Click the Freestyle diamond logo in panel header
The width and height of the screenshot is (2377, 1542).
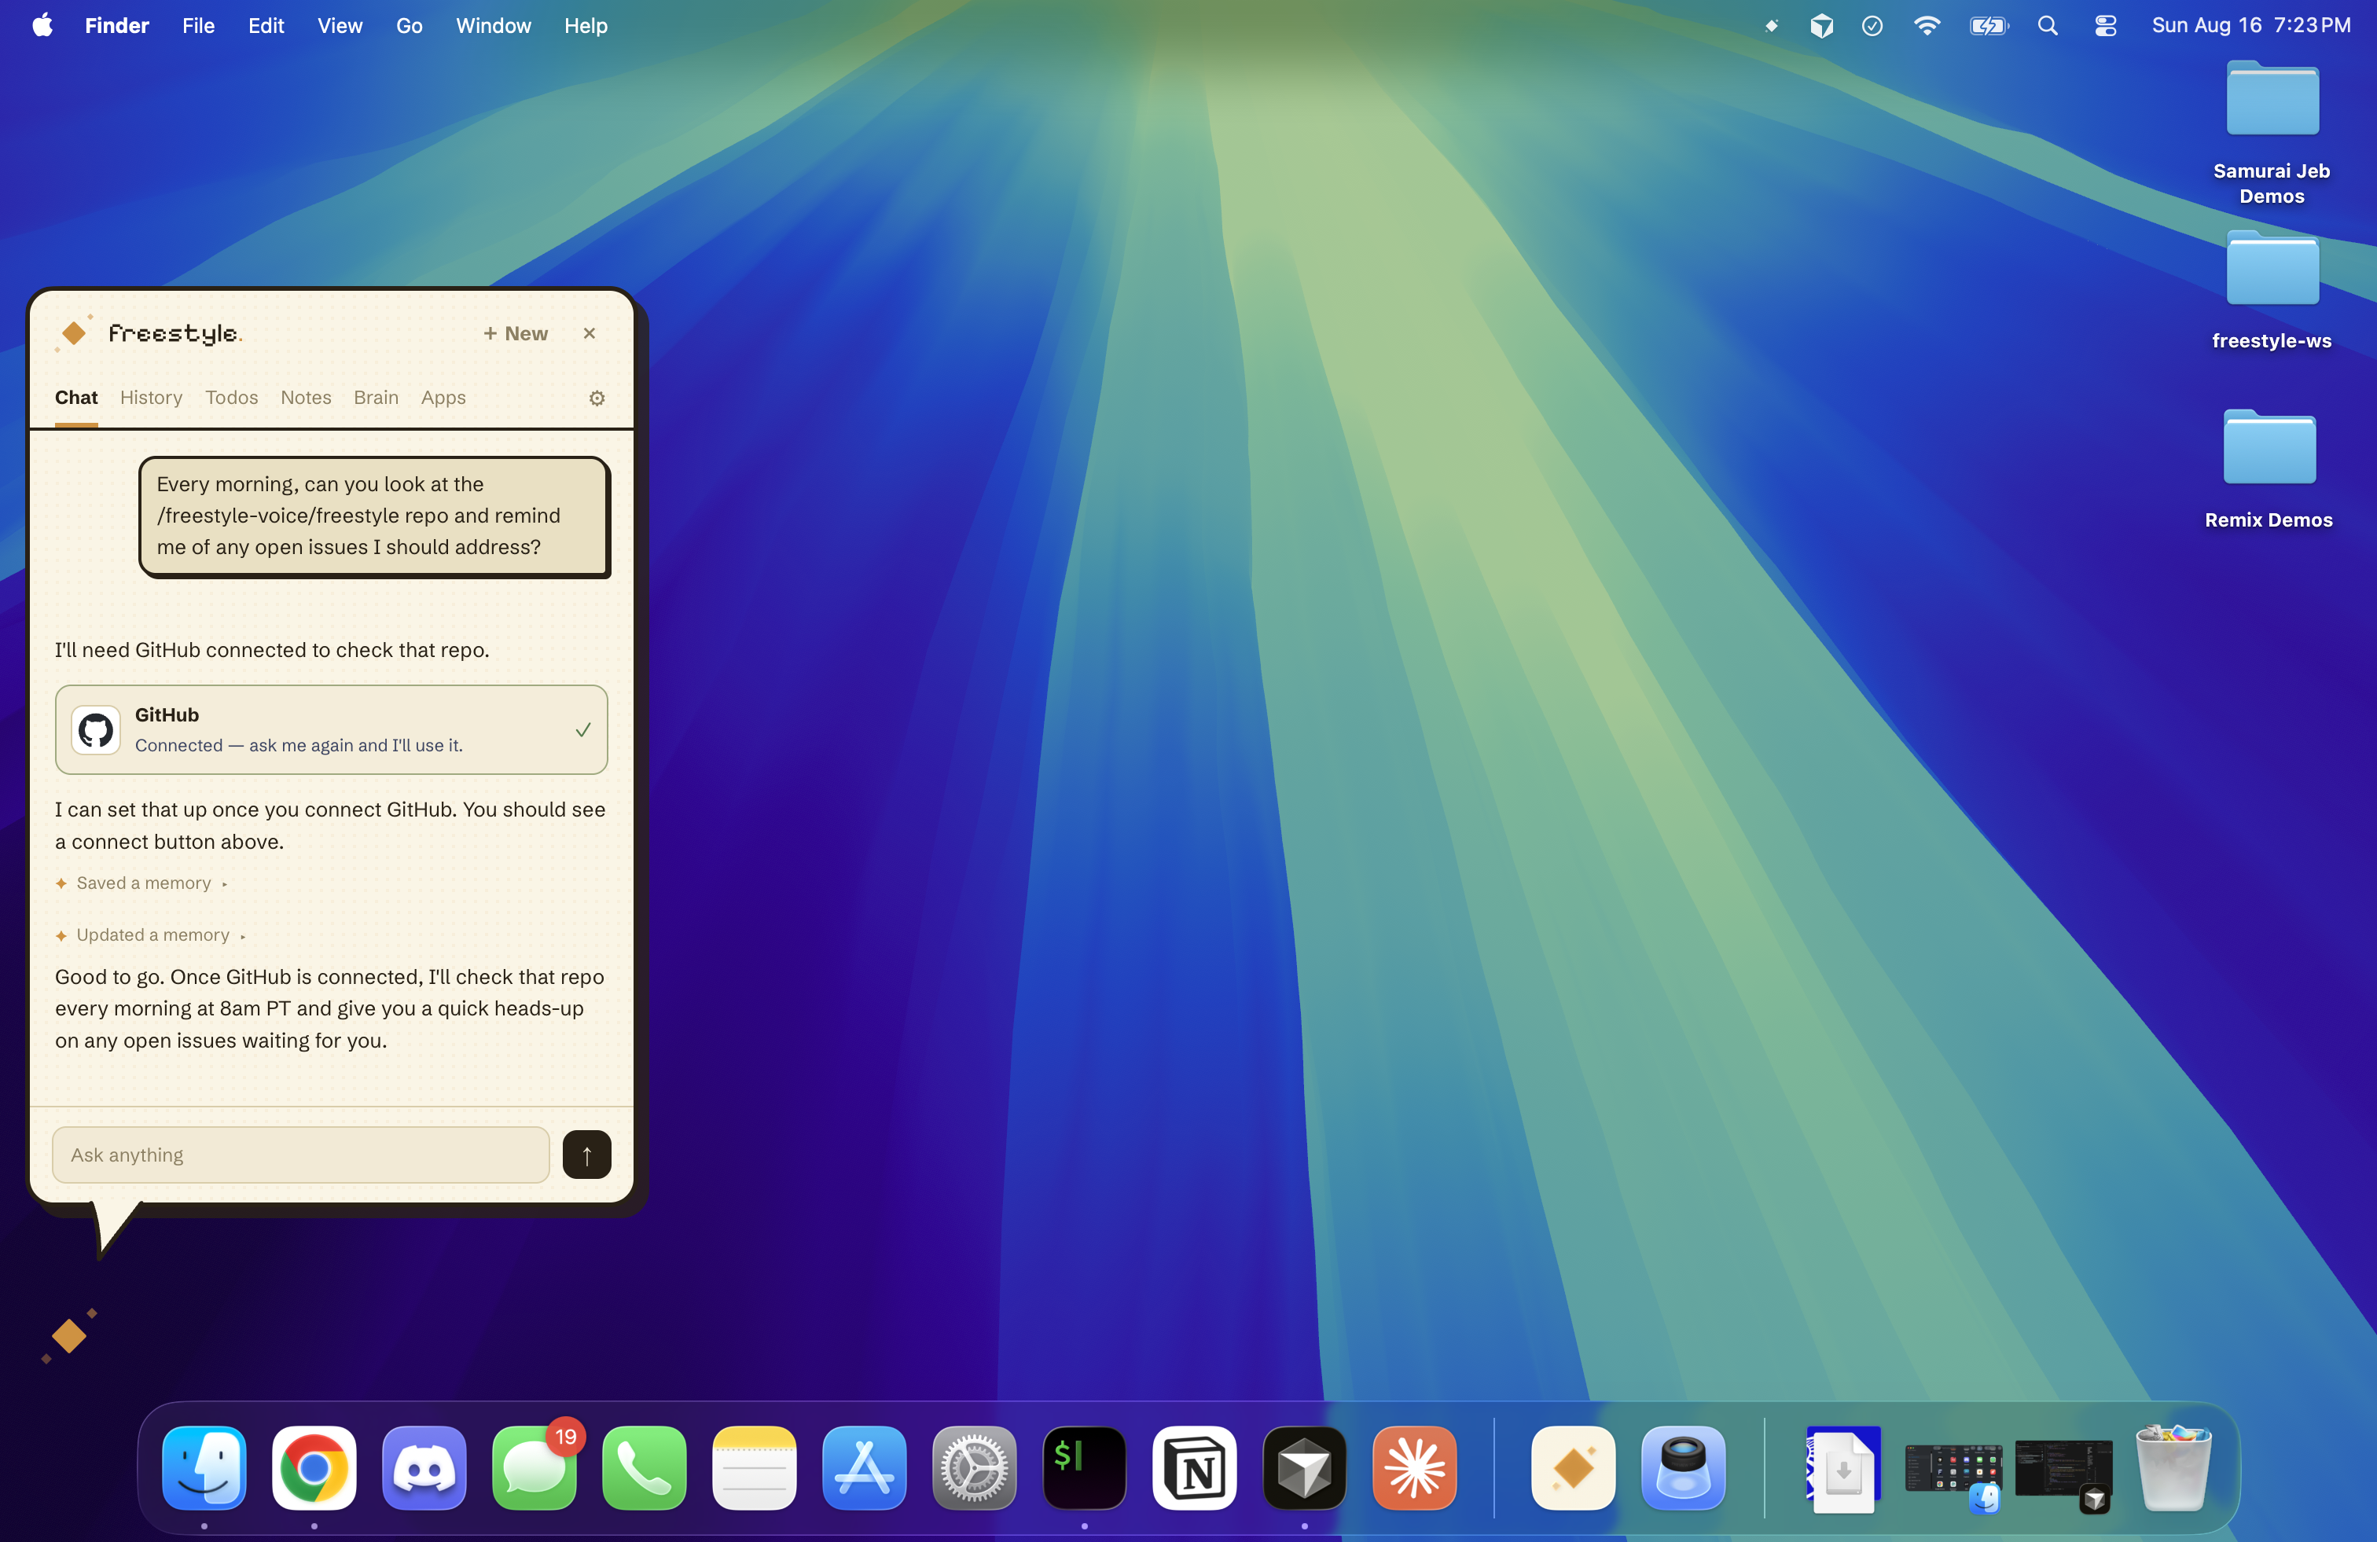pyautogui.click(x=74, y=332)
